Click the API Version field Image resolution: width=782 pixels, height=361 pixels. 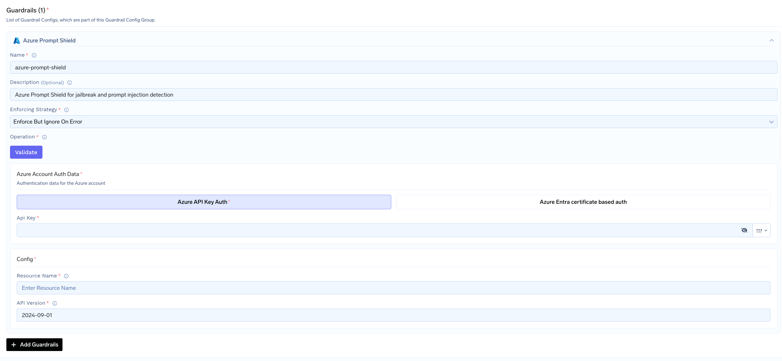point(393,315)
